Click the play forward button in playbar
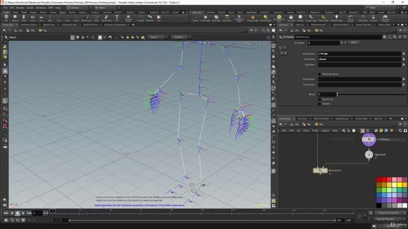408x229 pixels. pos(23,213)
